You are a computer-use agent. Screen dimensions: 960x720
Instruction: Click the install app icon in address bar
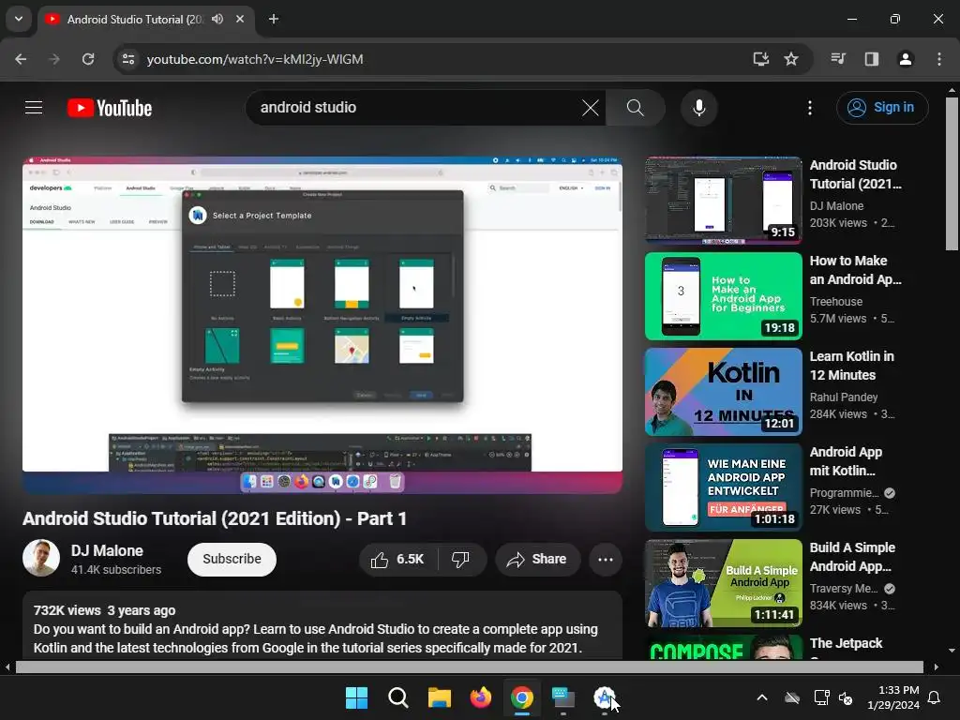(760, 59)
